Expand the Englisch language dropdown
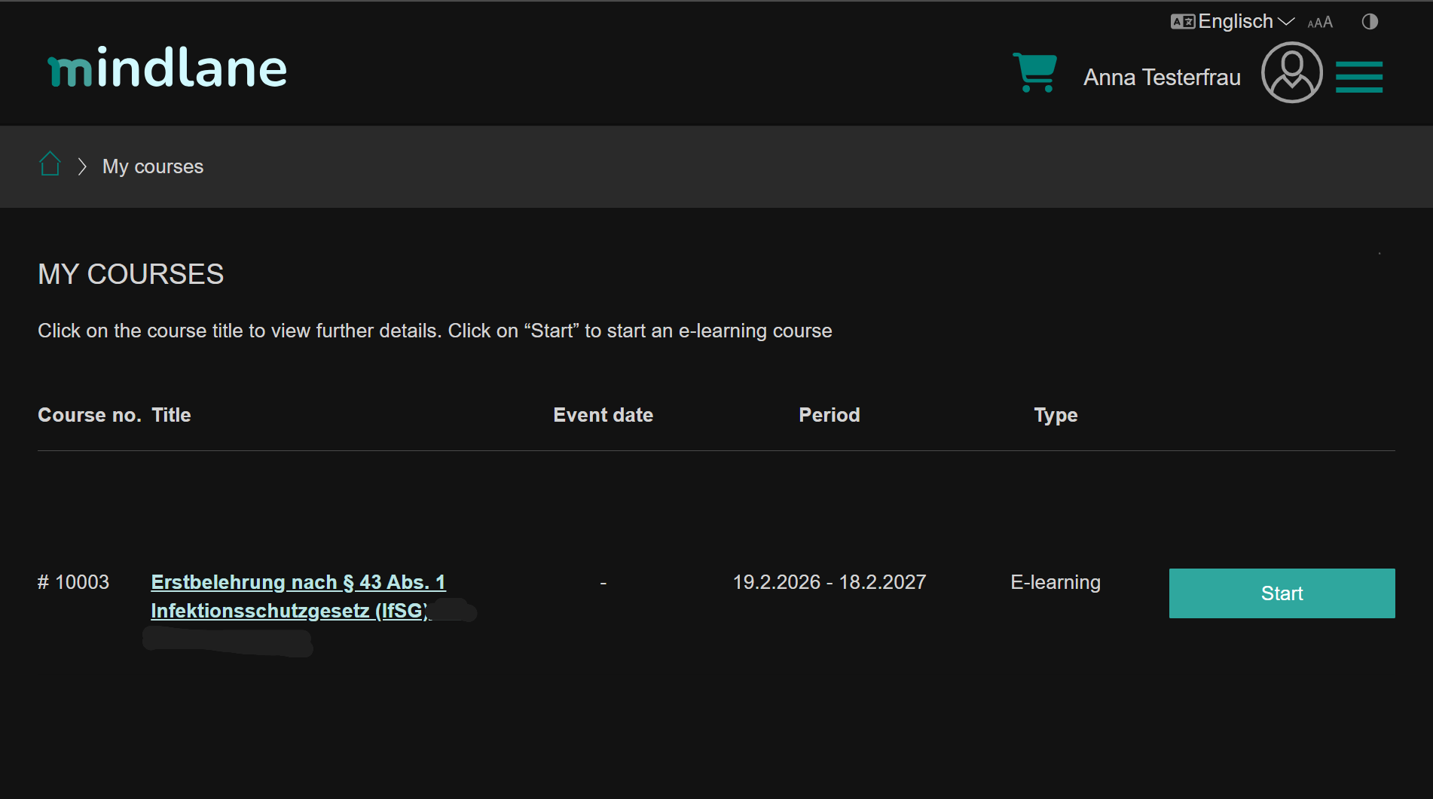The image size is (1433, 799). (1233, 22)
